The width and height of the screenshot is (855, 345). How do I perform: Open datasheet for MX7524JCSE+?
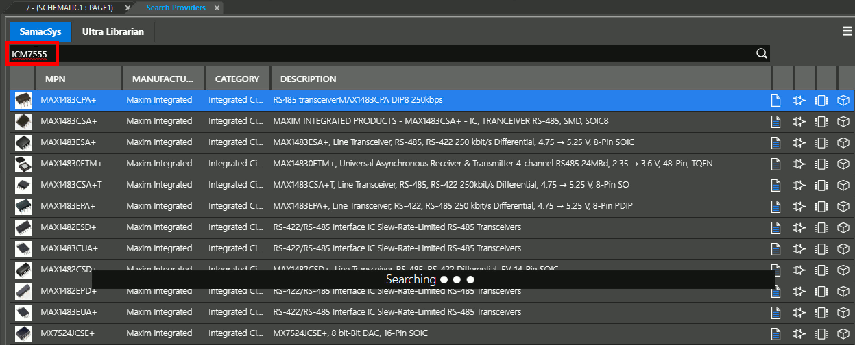coord(776,334)
